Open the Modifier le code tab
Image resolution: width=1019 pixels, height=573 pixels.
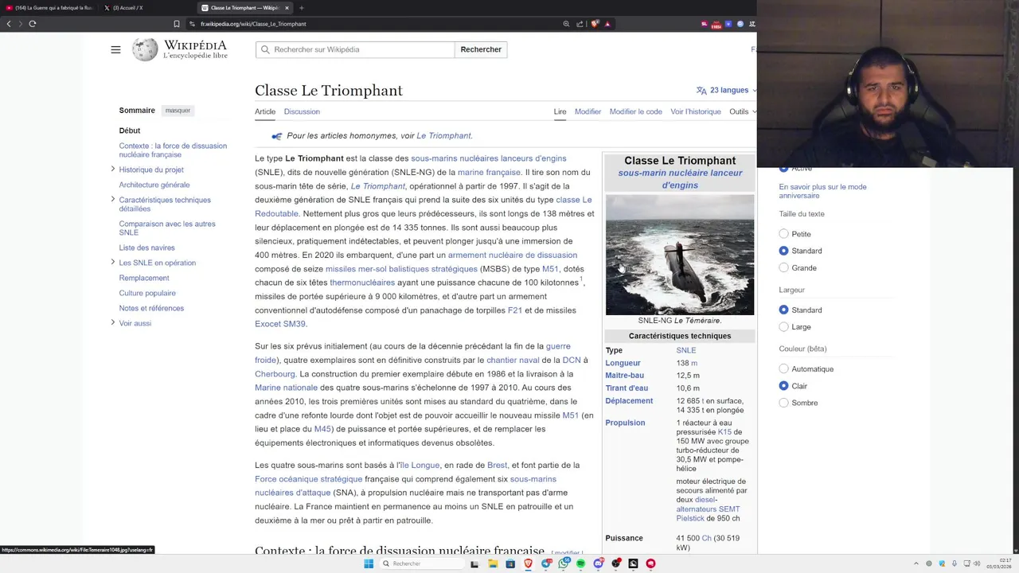click(635, 111)
